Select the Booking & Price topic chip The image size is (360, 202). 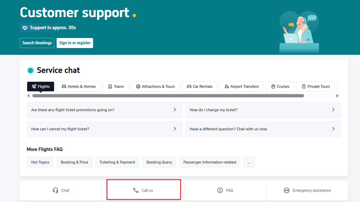(74, 162)
